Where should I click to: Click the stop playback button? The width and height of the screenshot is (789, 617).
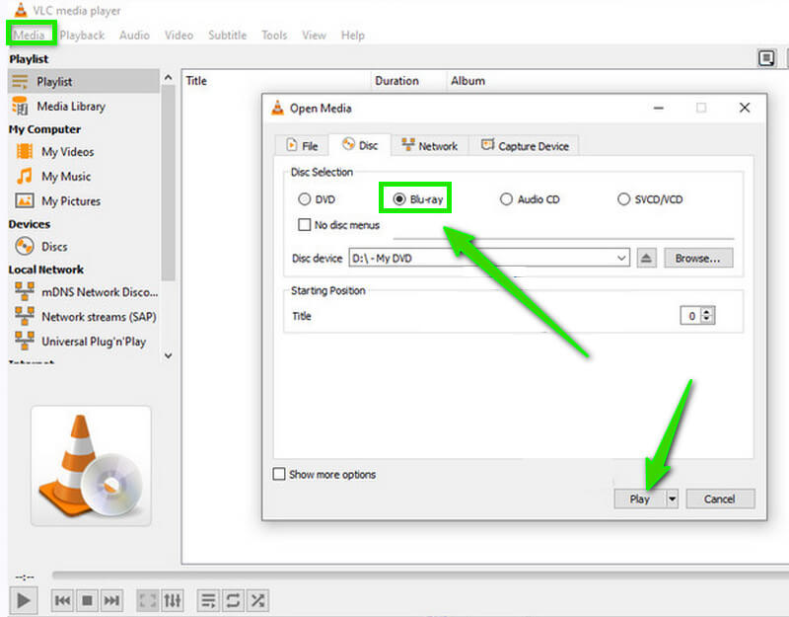(x=87, y=600)
